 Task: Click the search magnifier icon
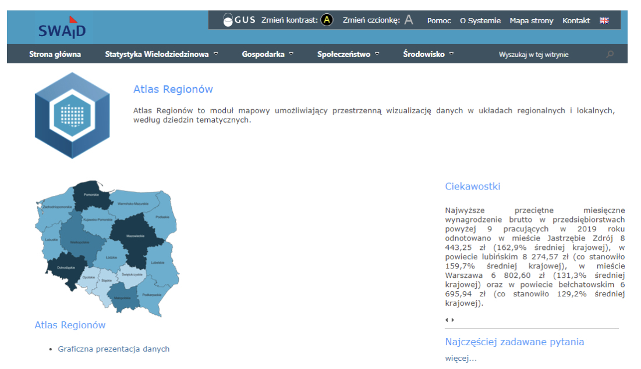[610, 55]
